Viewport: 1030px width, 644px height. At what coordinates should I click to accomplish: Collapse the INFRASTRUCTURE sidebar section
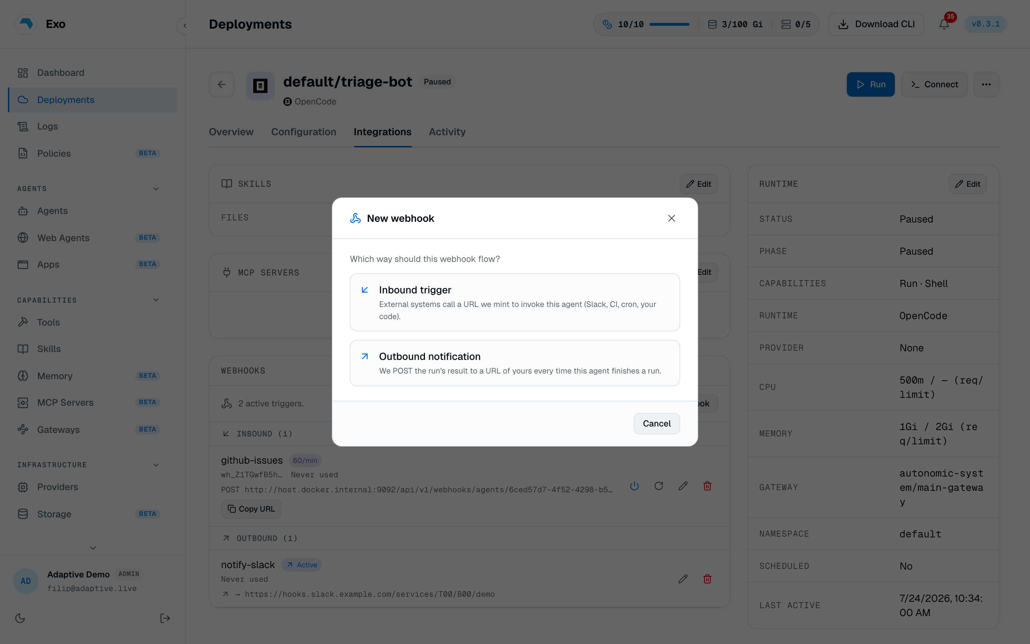pos(155,465)
